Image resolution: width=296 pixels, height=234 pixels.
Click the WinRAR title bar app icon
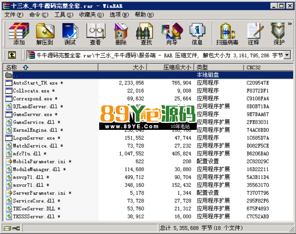(6, 6)
